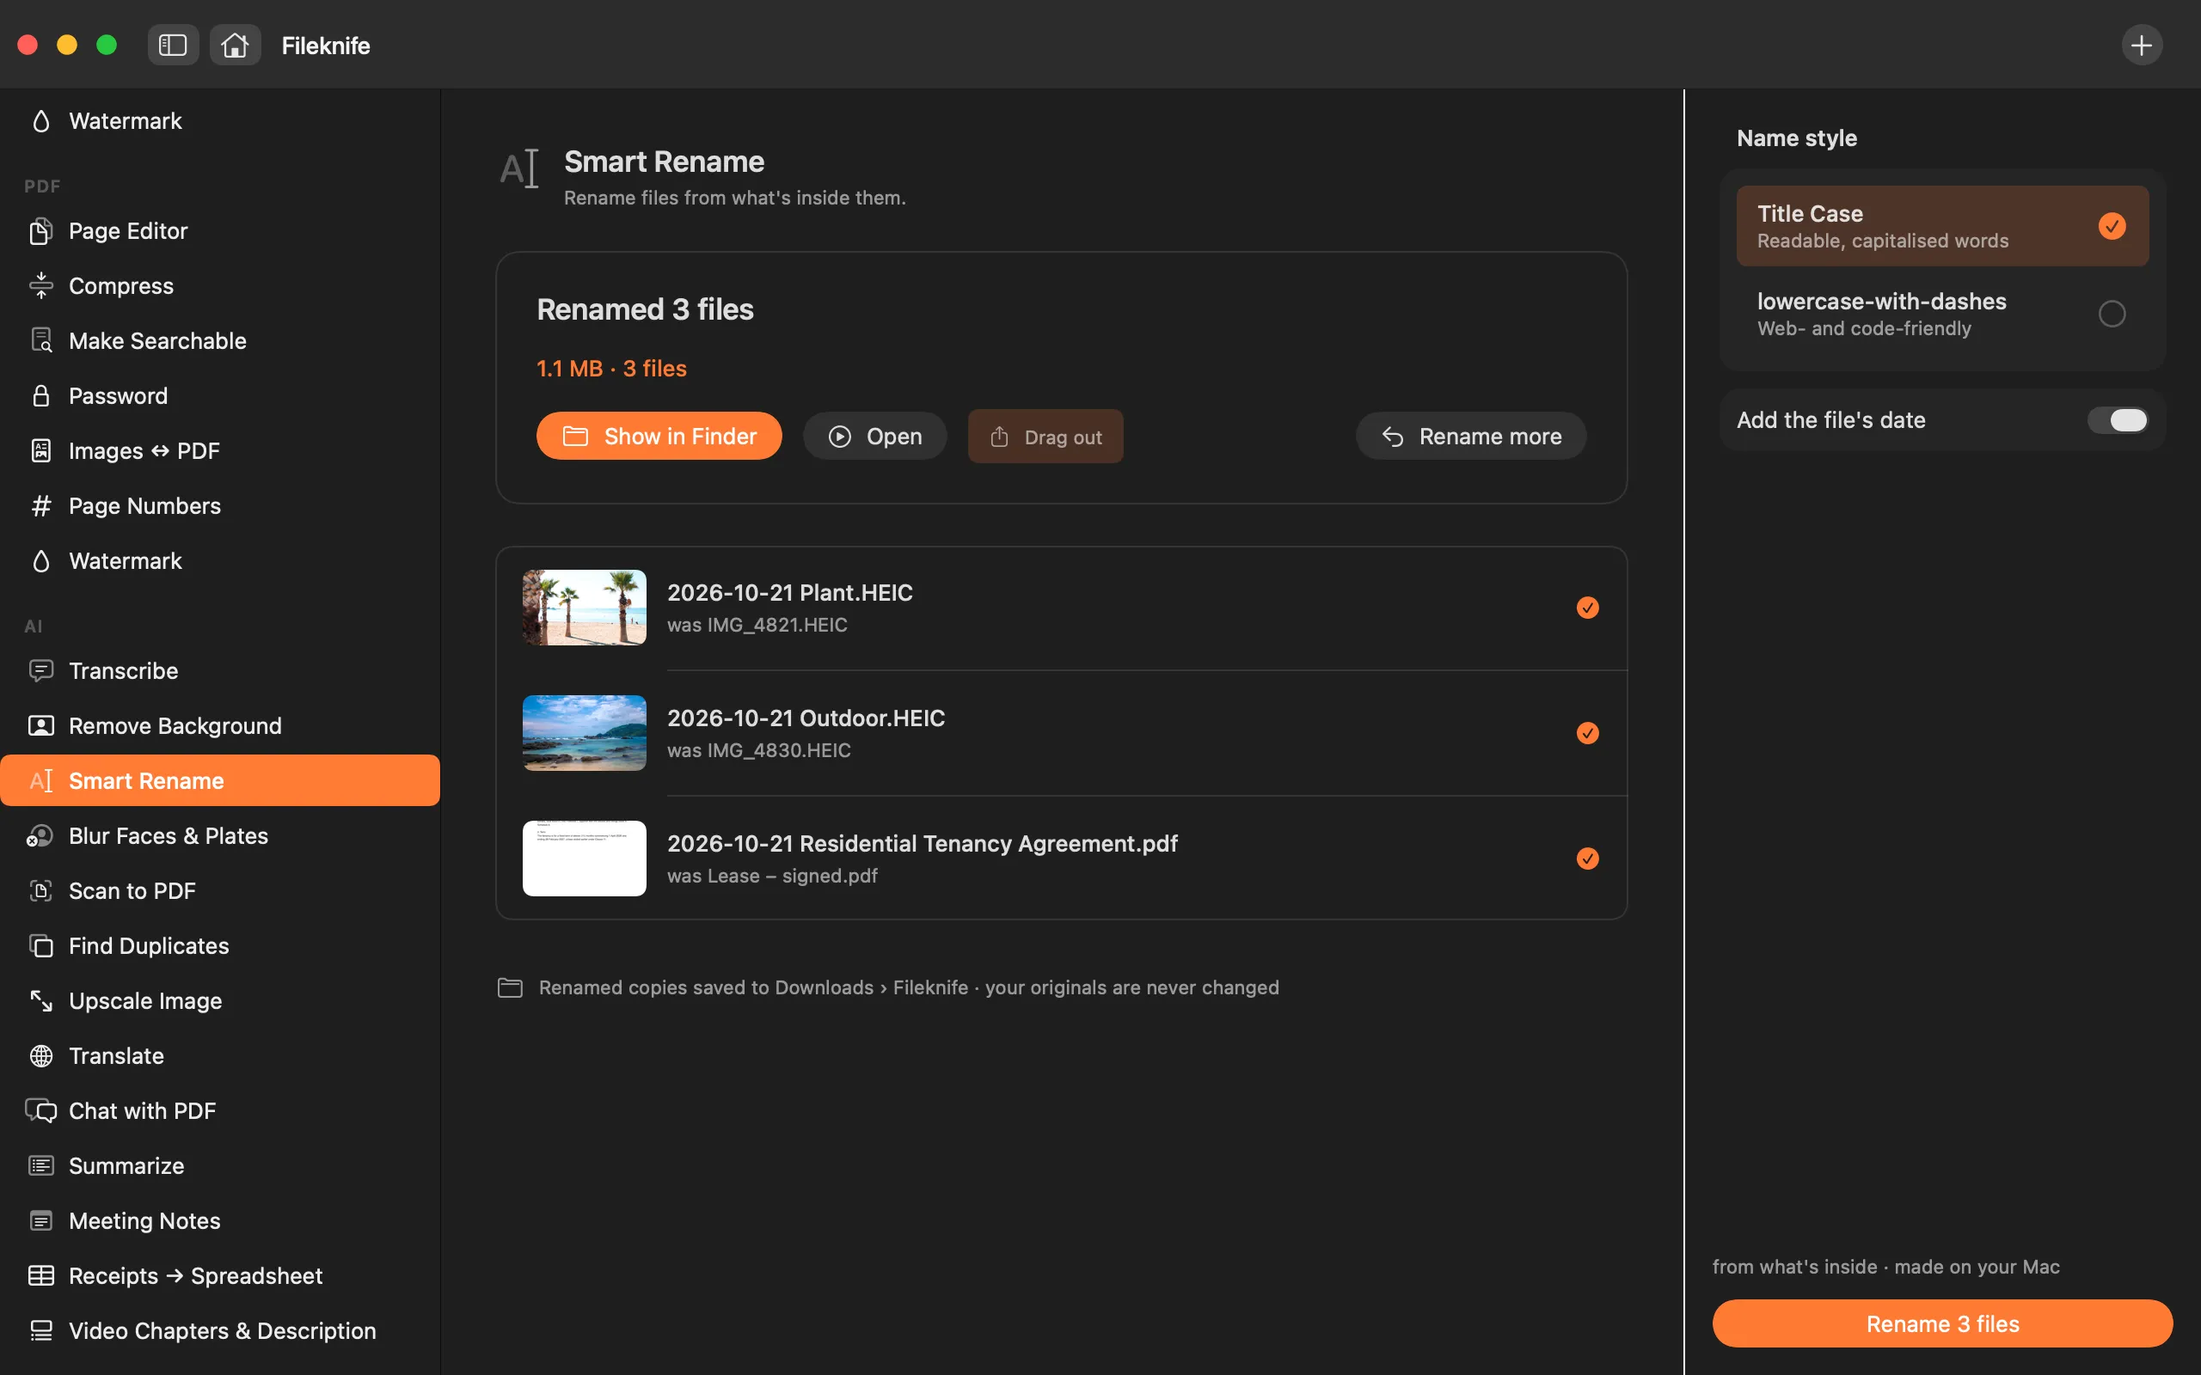The height and width of the screenshot is (1375, 2201).
Task: Toggle Add the file's date switch
Action: click(2117, 420)
